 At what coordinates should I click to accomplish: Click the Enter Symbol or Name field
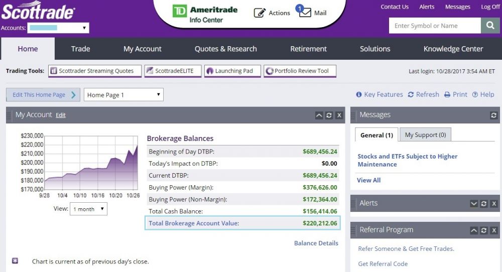click(435, 26)
